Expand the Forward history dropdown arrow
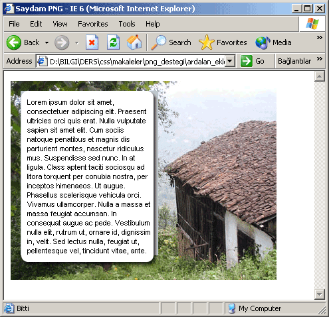This screenshot has height=317, width=329. (77, 42)
